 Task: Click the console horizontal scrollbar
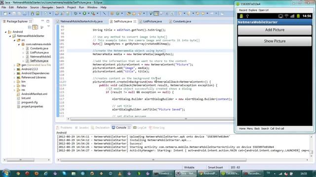(x=153, y=160)
